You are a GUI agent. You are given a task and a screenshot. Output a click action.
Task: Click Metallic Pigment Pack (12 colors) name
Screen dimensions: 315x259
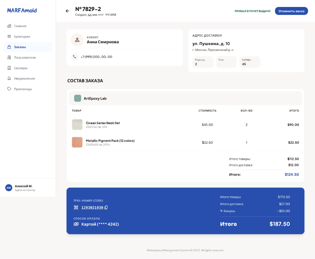110,141
